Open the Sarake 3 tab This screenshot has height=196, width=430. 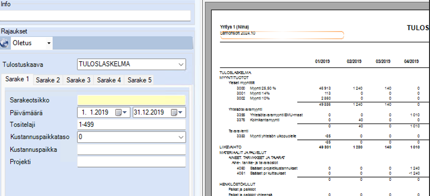point(78,80)
